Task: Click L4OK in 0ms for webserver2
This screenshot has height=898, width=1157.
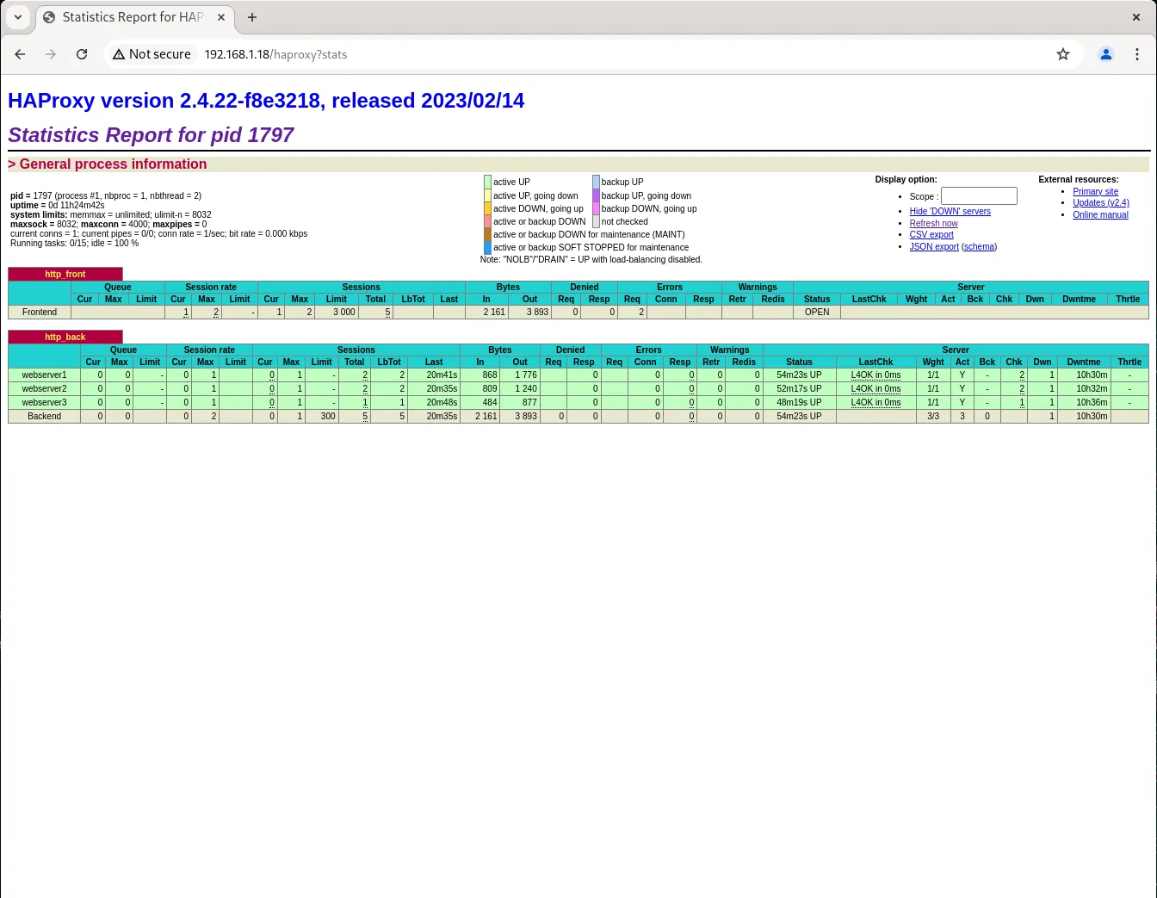Action: (x=875, y=389)
